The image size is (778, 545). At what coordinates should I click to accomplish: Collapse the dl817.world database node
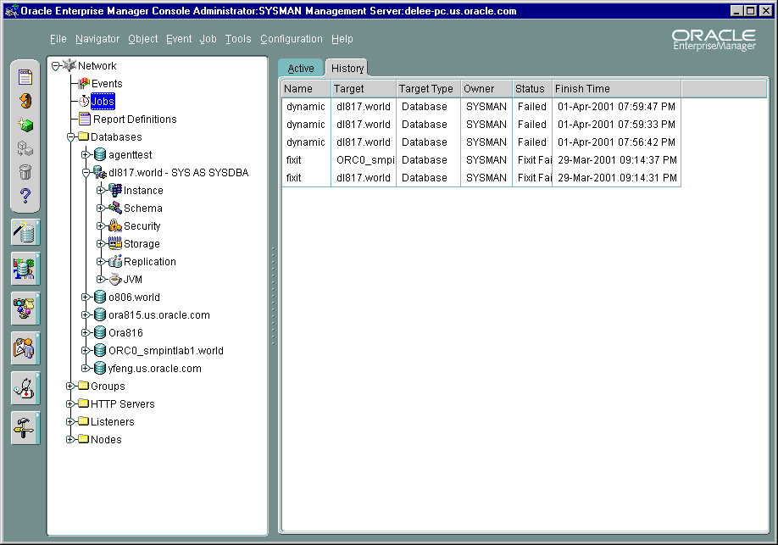(x=86, y=173)
